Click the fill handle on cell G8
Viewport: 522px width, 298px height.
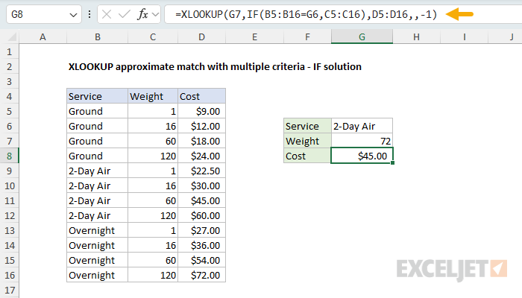pyautogui.click(x=393, y=163)
